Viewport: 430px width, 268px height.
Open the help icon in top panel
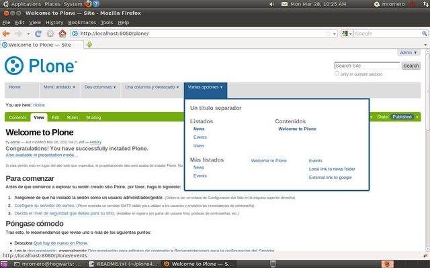point(96,4)
